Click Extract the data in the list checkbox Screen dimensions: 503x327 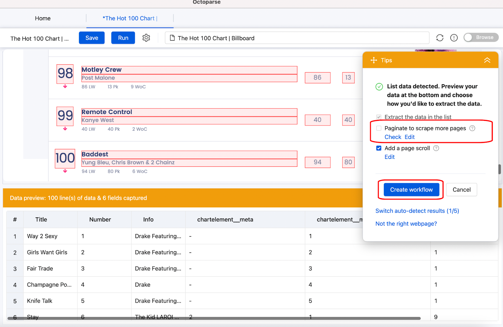click(x=379, y=117)
